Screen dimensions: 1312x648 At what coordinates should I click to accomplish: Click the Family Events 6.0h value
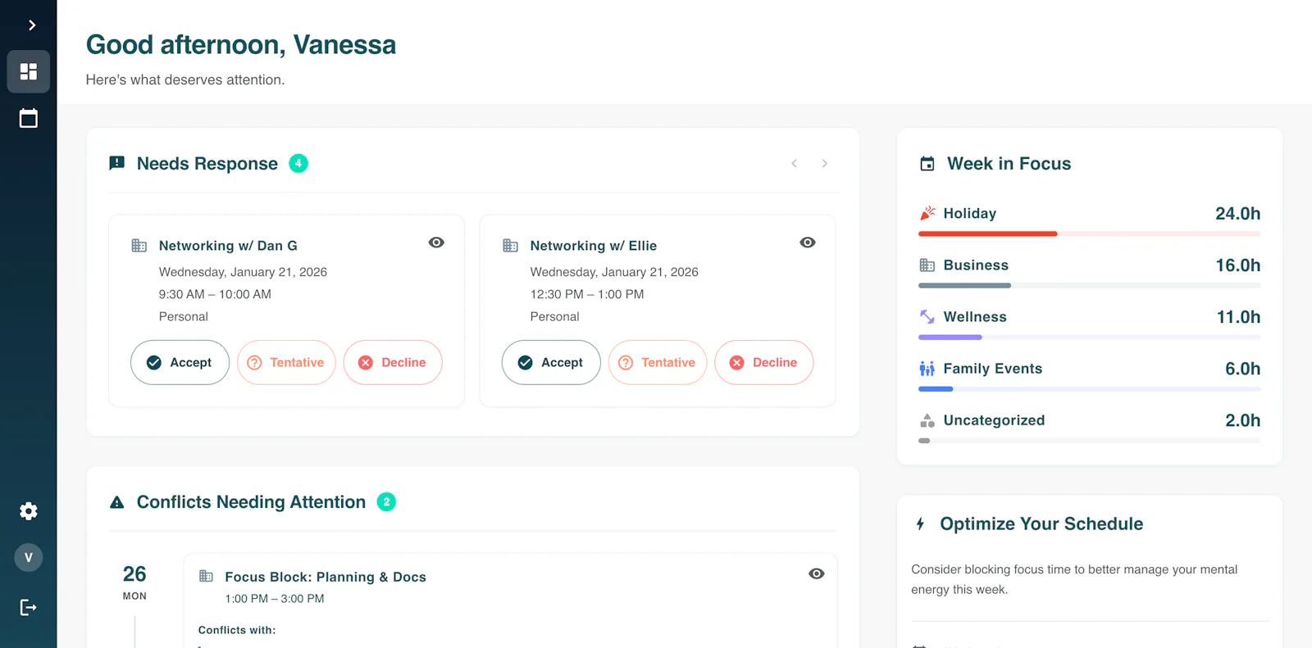coord(1242,369)
